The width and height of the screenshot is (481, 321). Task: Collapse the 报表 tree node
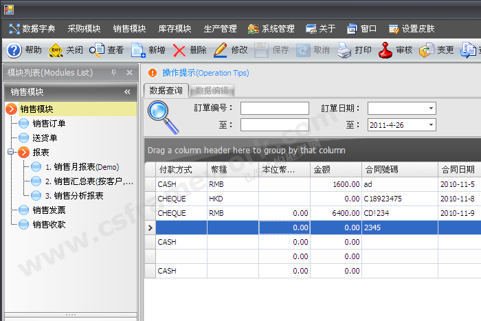[x=12, y=152]
